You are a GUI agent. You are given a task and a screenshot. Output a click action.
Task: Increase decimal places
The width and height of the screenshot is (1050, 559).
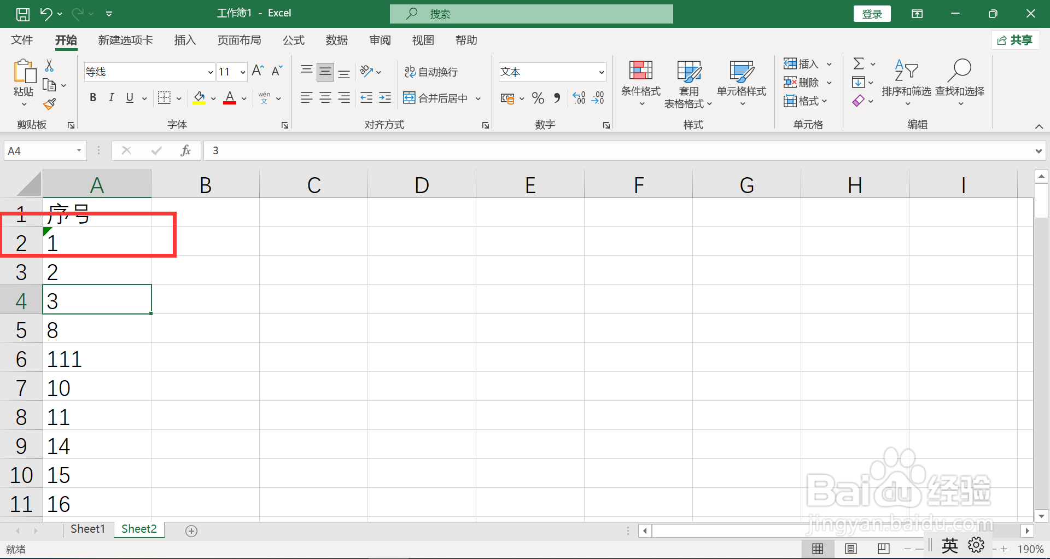pyautogui.click(x=579, y=98)
